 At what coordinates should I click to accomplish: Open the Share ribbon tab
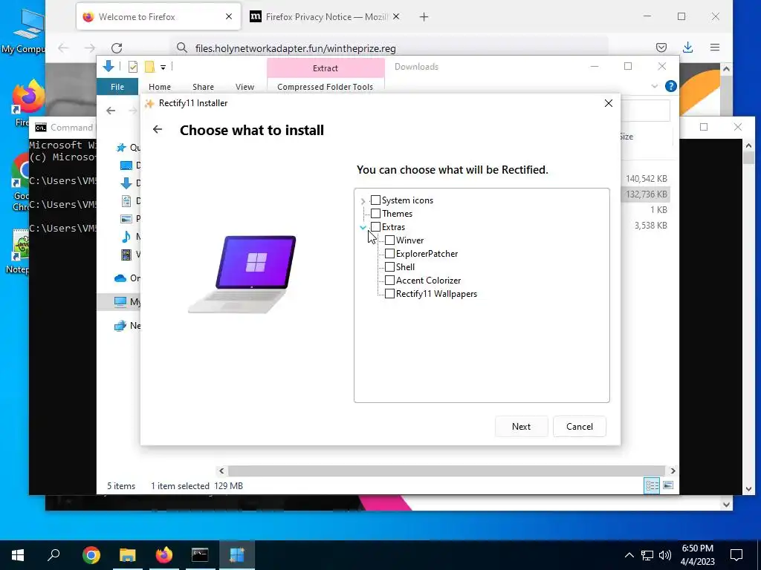pyautogui.click(x=203, y=87)
